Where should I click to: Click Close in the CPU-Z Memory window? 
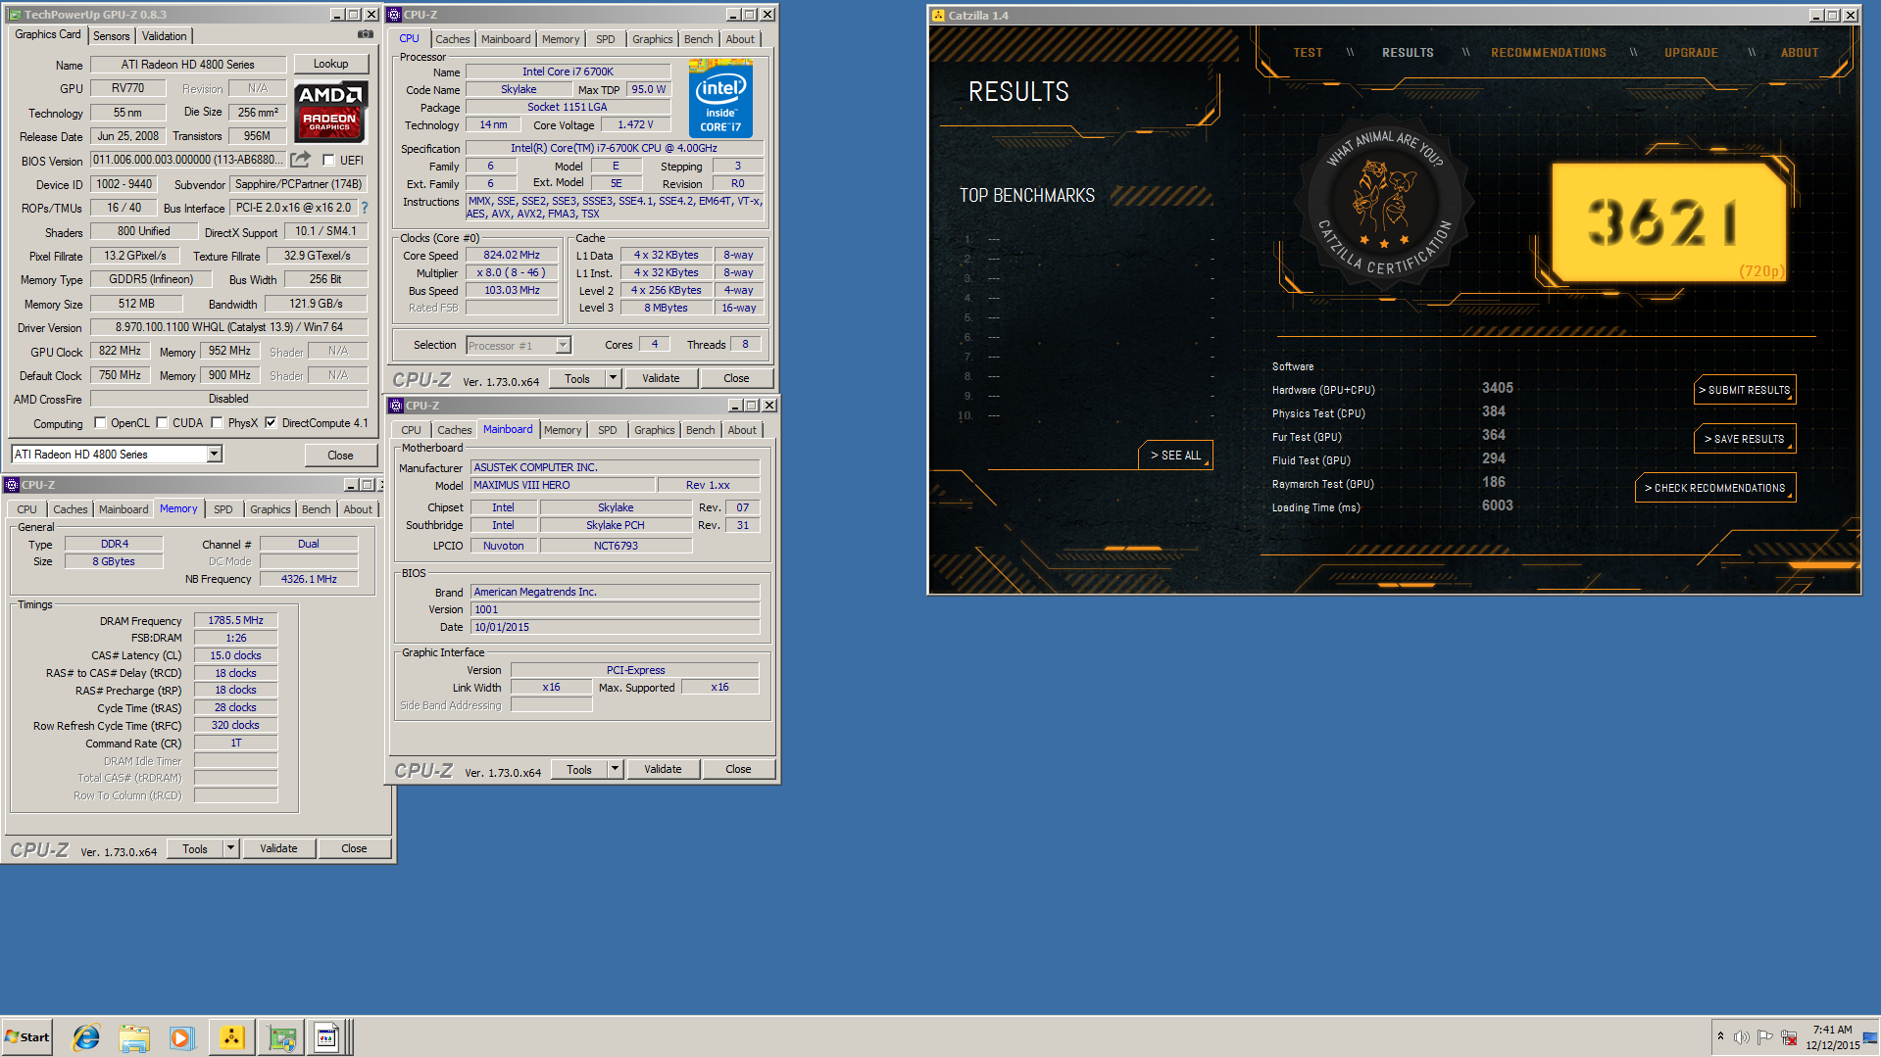[354, 848]
